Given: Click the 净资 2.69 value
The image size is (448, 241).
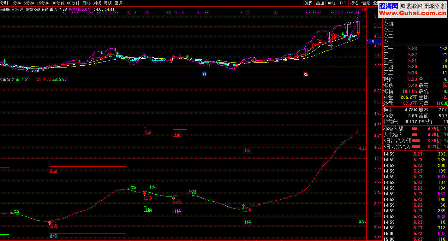Looking at the screenshot, I should (412, 116).
